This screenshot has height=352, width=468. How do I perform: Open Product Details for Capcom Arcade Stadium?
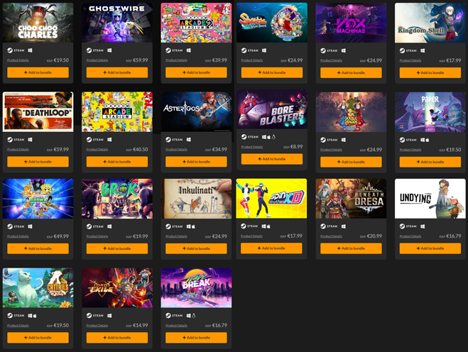[97, 150]
